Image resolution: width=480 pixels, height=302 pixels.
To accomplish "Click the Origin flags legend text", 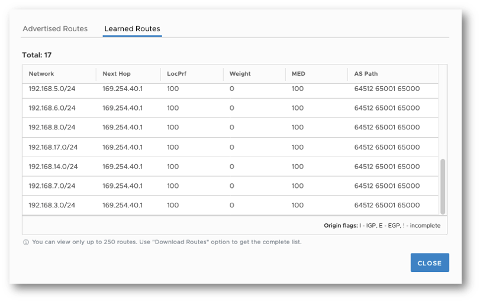I will [x=382, y=226].
